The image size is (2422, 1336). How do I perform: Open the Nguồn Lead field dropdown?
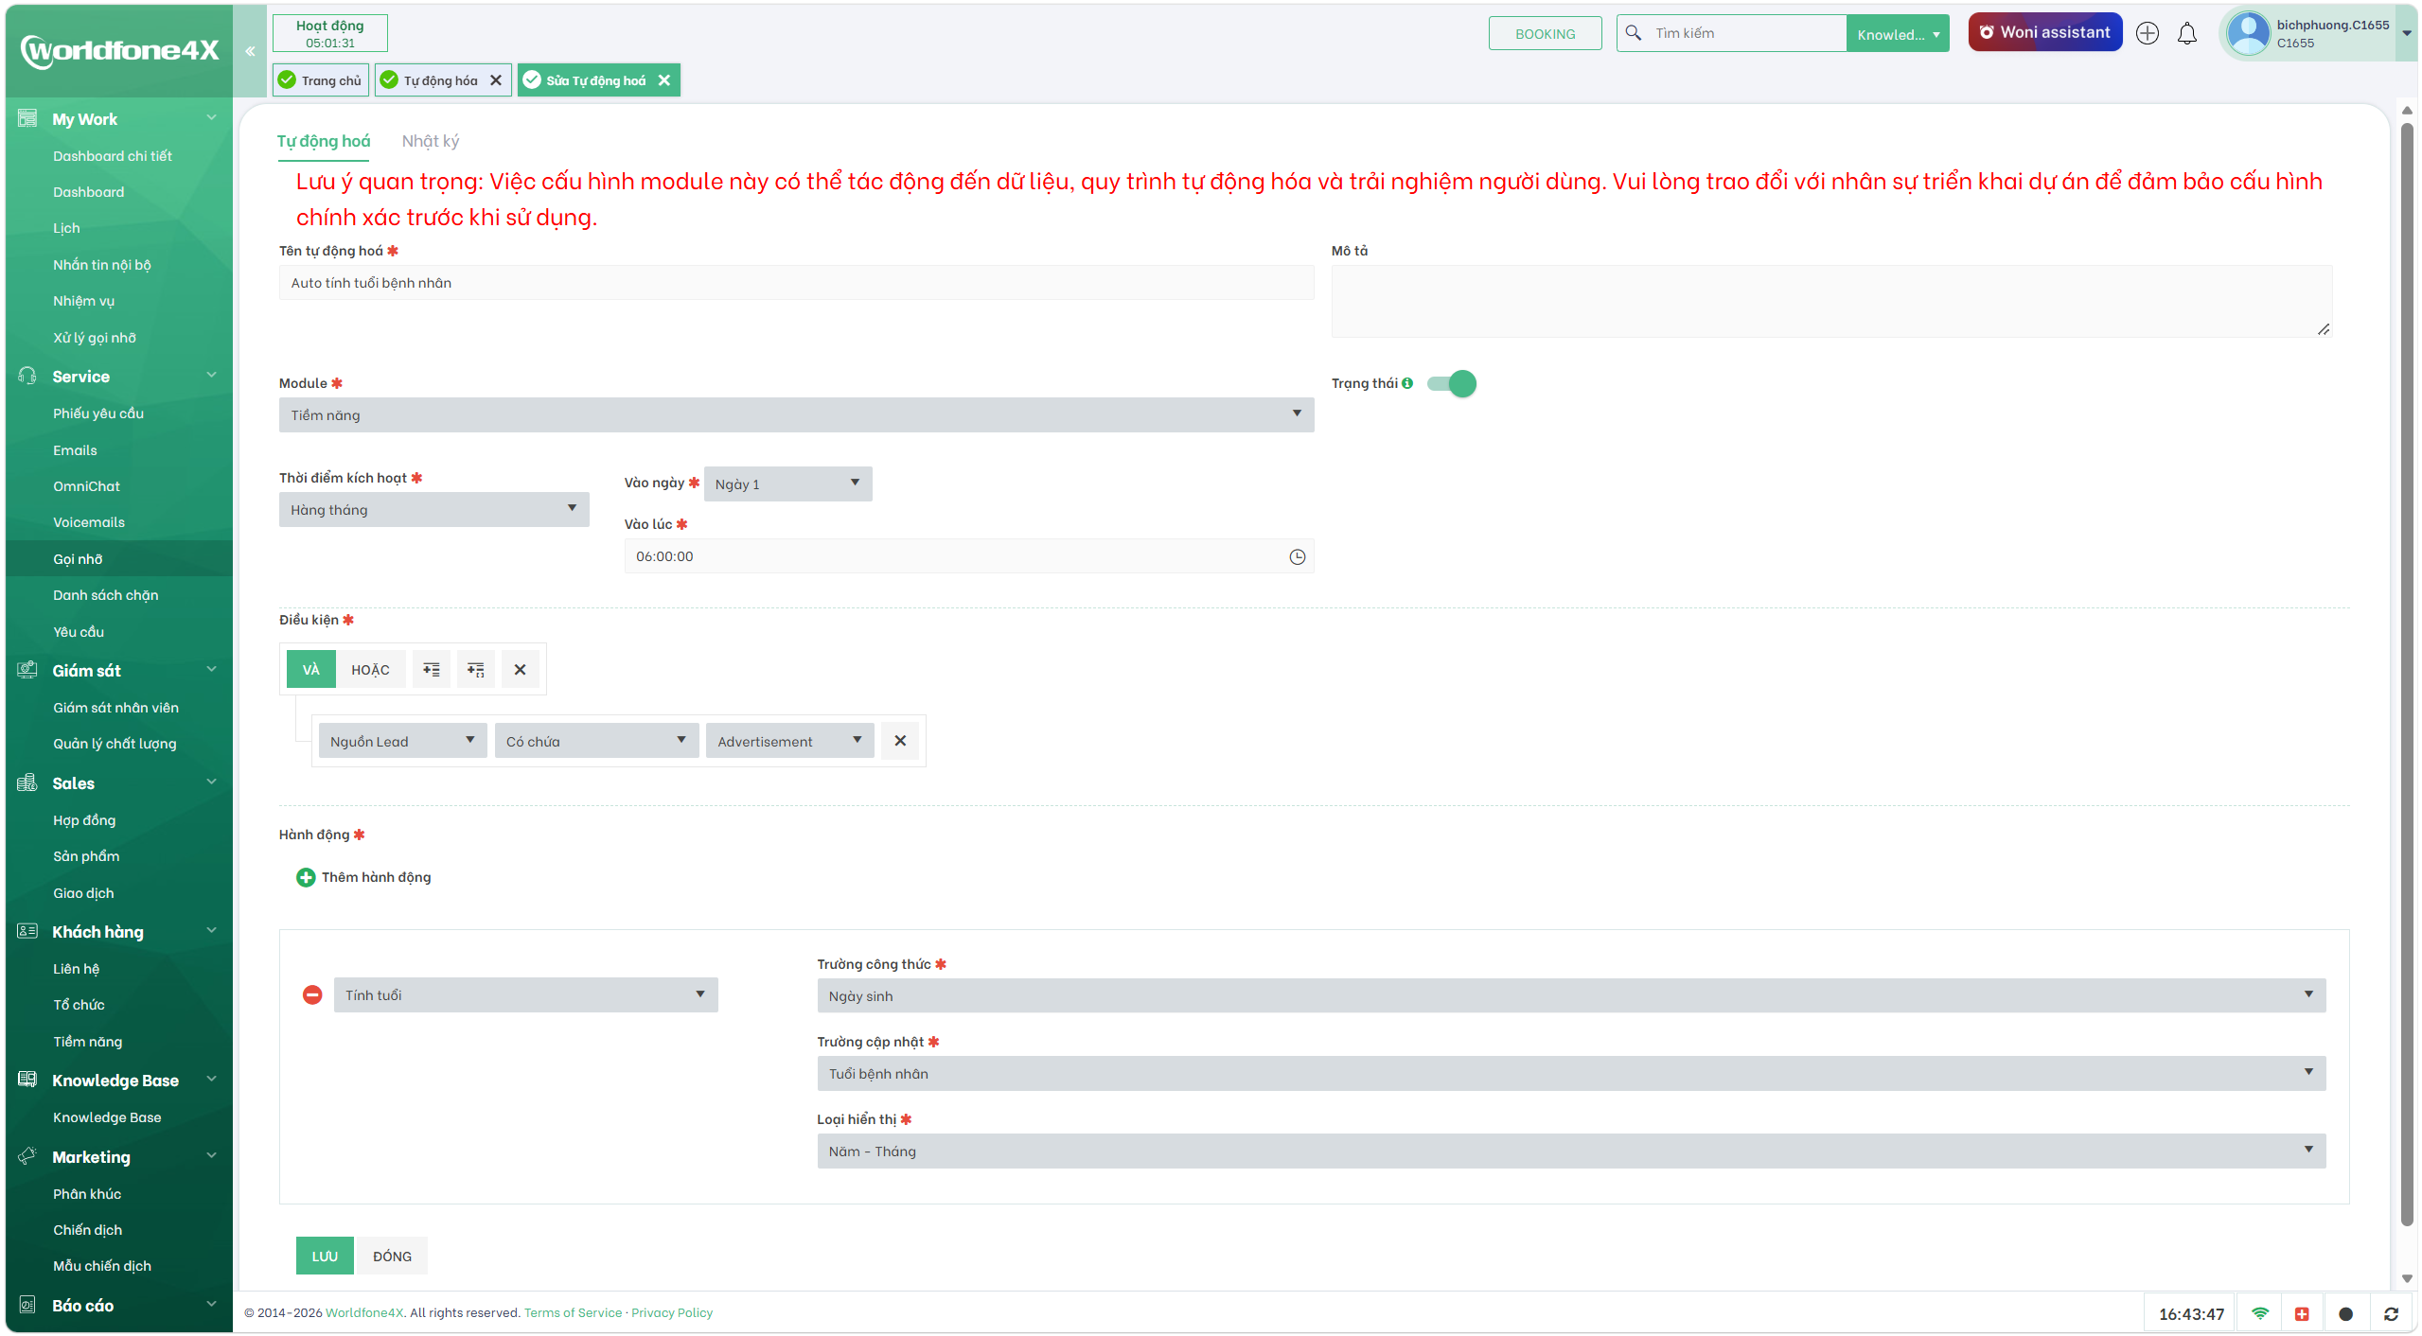point(402,741)
